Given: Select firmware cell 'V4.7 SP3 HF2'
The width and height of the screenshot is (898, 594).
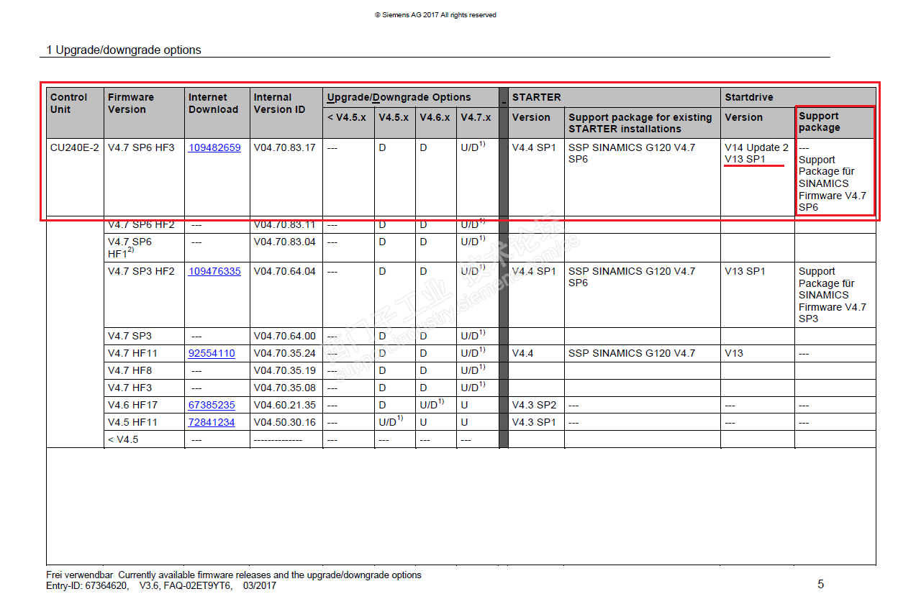Looking at the screenshot, I should pos(141,271).
